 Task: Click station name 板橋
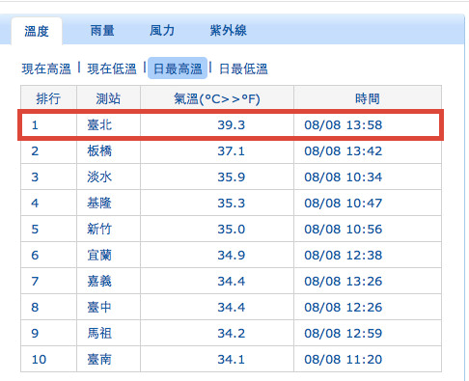pos(99,150)
